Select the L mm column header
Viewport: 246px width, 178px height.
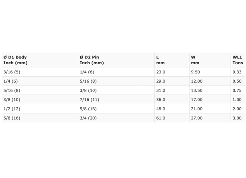[161, 60]
